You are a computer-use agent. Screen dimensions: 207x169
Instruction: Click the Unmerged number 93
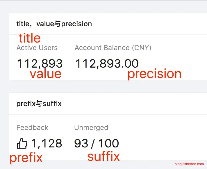point(81,143)
